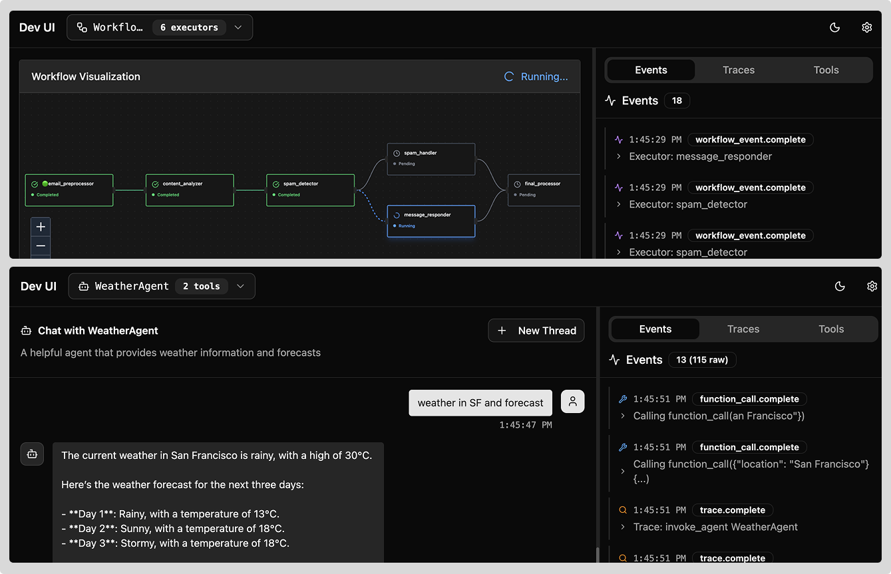Click the magnifier icon on the trace.complete event
The width and height of the screenshot is (891, 574).
pos(622,509)
